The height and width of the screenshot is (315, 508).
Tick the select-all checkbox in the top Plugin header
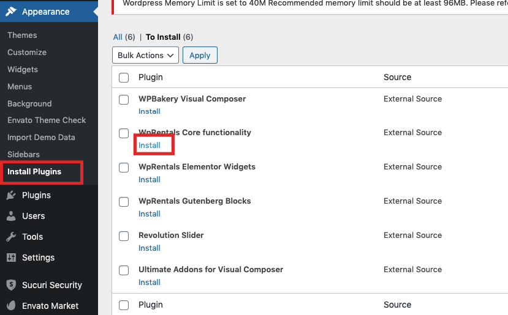tap(124, 77)
